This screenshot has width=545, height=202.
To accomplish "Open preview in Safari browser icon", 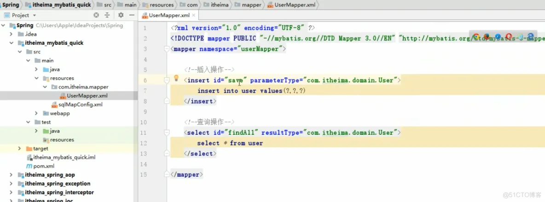I will click(x=498, y=37).
